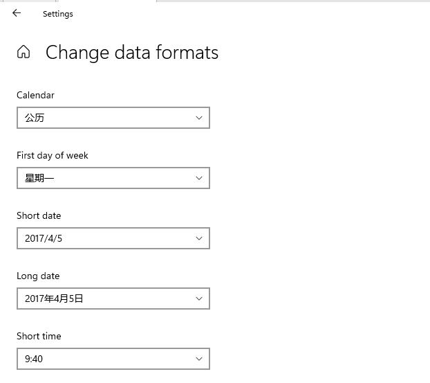Expand the Long date format dropdown
This screenshot has height=383, width=430.
click(x=104, y=299)
